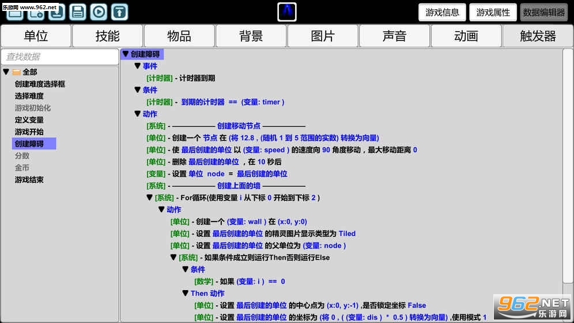The width and height of the screenshot is (574, 323).
Task: Click the save floppy disk icon
Action: [78, 11]
